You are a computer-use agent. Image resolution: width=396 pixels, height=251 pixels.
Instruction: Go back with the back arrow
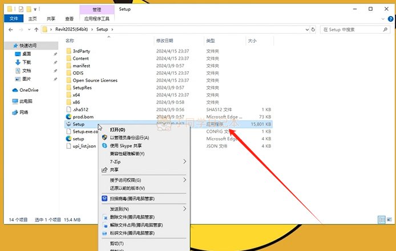point(11,30)
